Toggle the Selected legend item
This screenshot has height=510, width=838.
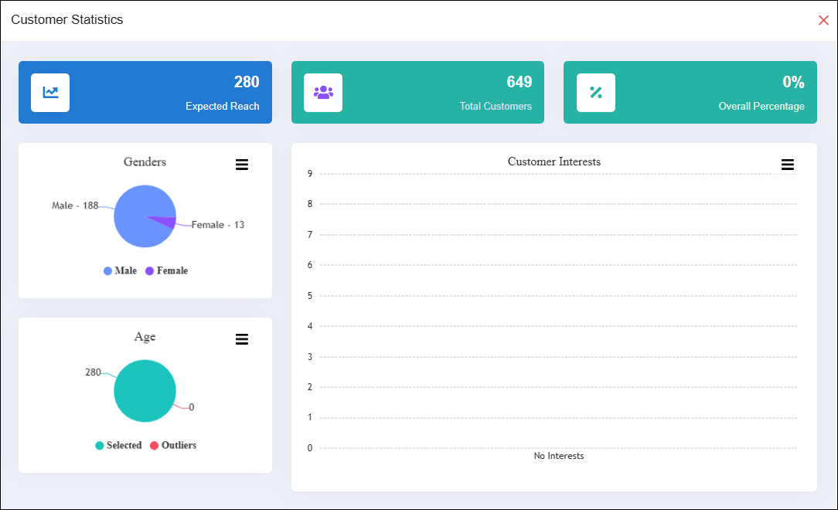[118, 446]
